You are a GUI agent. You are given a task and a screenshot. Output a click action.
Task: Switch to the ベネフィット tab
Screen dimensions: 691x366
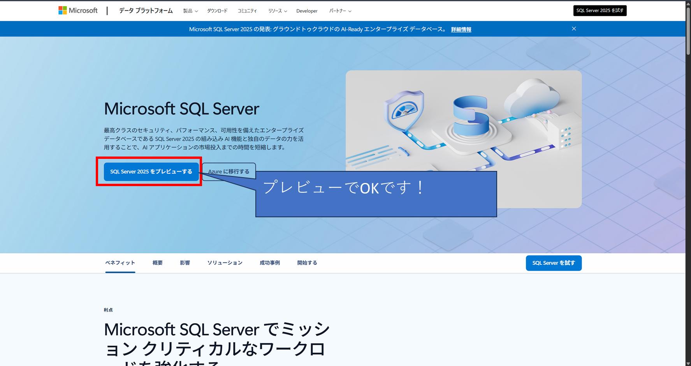click(x=120, y=263)
